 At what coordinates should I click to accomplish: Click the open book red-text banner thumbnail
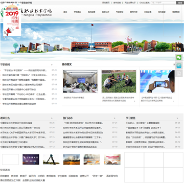[x=112, y=159]
